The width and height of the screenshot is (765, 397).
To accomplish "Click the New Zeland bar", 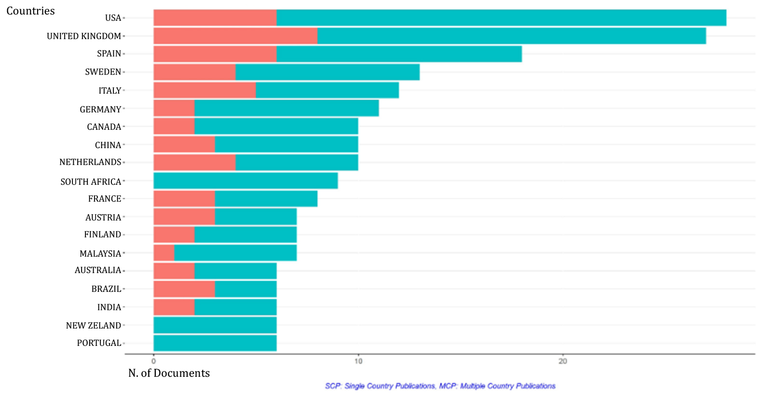I will pyautogui.click(x=215, y=325).
